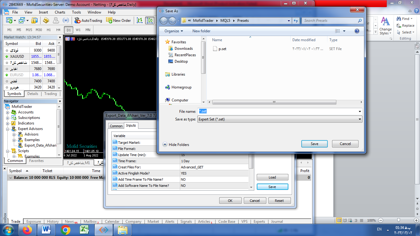Click New folder in Save As

pyautogui.click(x=201, y=31)
